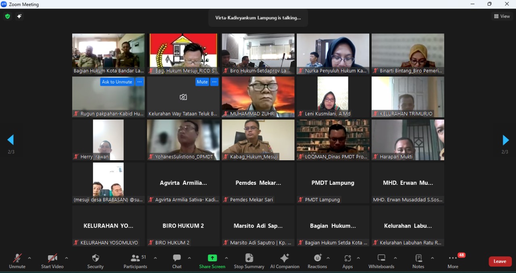Open the Reactions menu

[317, 261]
